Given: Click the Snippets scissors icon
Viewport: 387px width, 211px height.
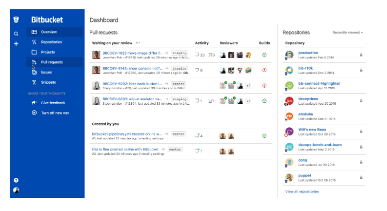Looking at the screenshot, I should click(x=34, y=82).
